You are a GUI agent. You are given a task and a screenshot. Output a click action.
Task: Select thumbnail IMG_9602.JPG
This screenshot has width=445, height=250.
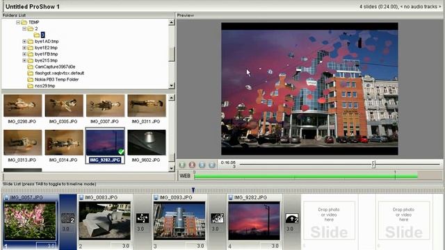pyautogui.click(x=147, y=142)
